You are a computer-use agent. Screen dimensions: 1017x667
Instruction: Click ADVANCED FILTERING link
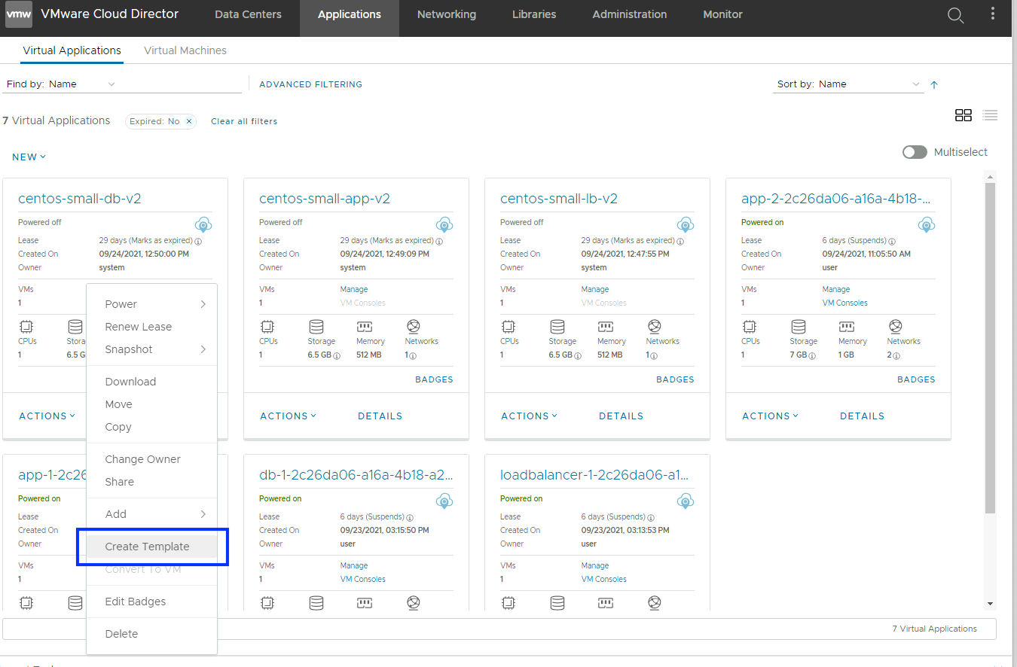point(310,84)
